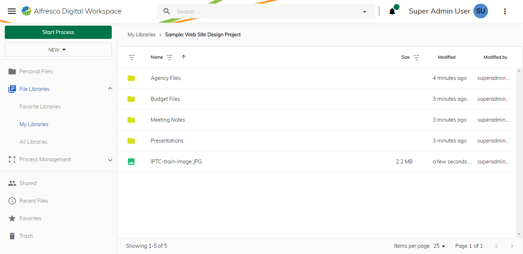
Task: Click the SU user avatar
Action: [x=480, y=11]
